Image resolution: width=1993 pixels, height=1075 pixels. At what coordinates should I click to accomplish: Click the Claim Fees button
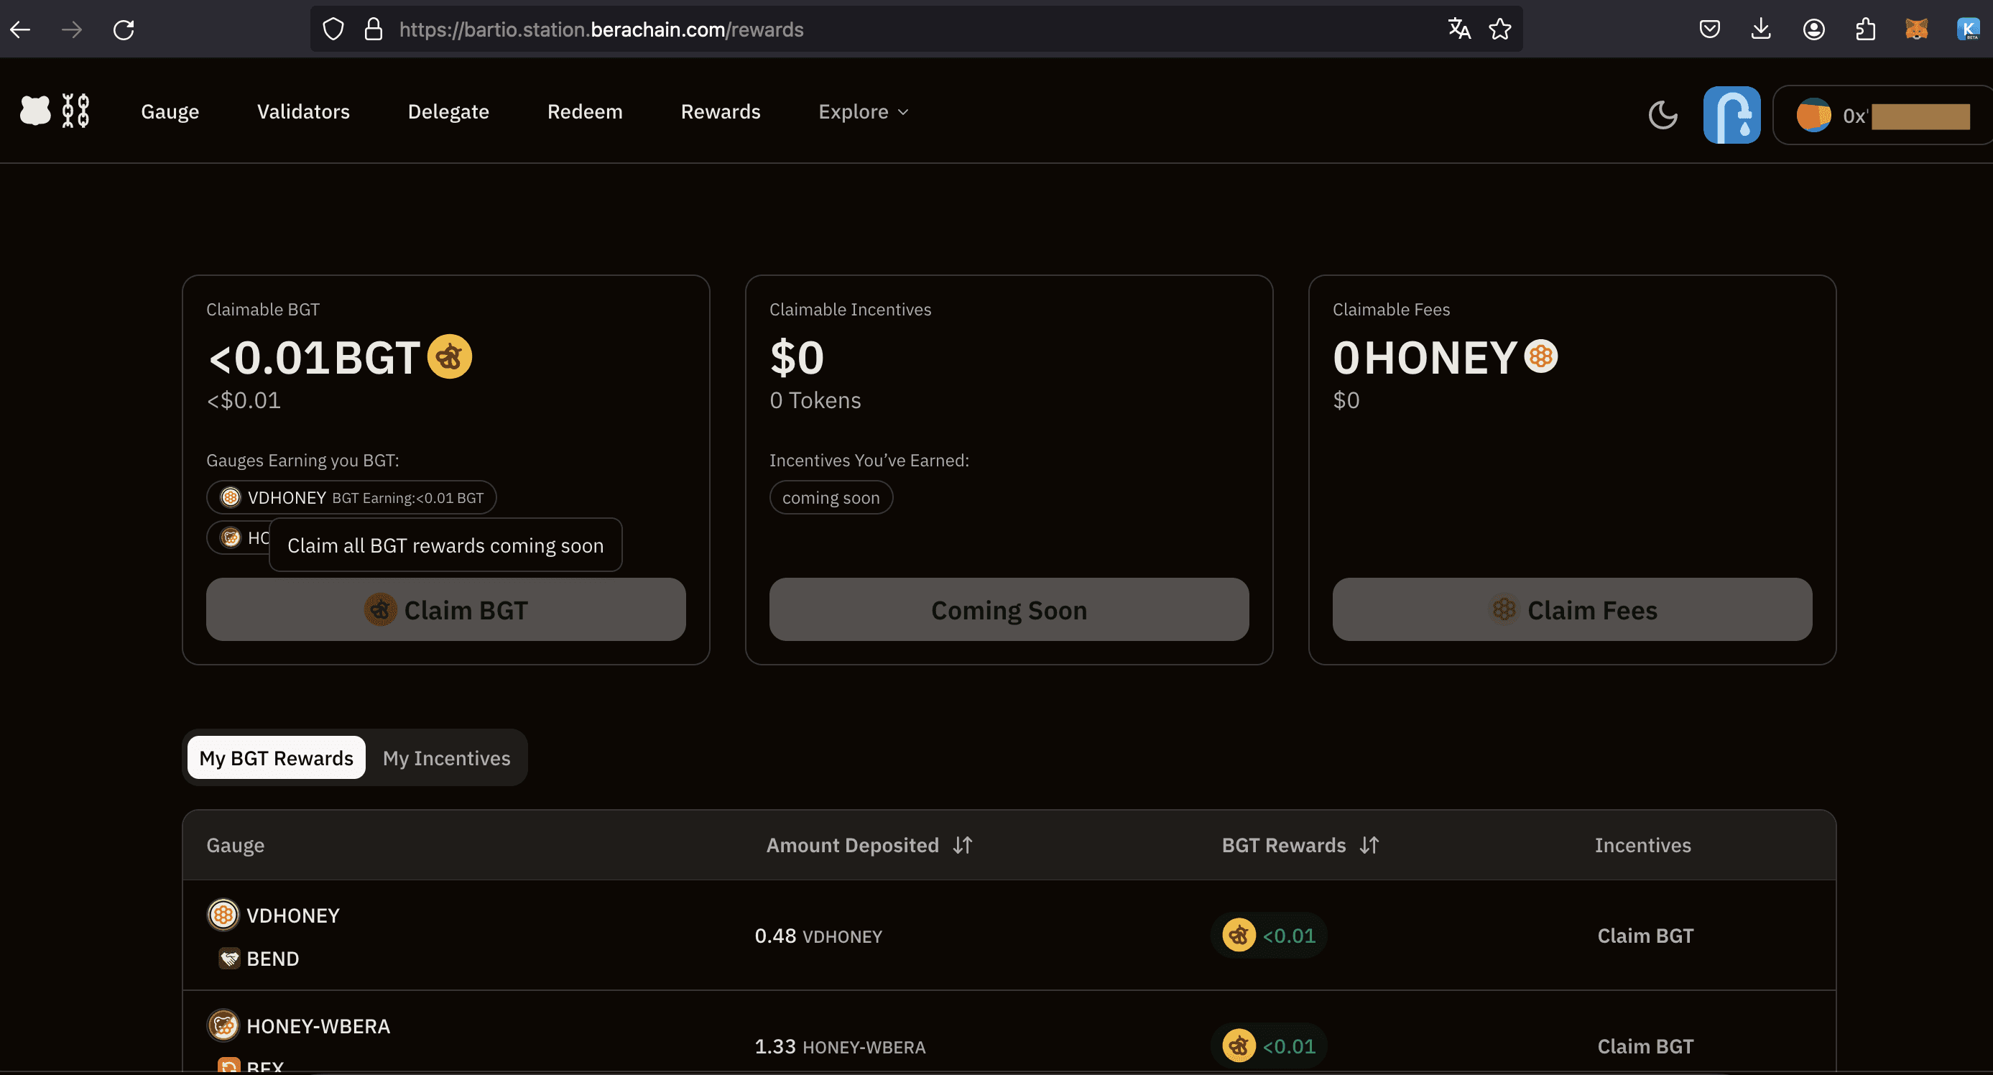pos(1571,610)
